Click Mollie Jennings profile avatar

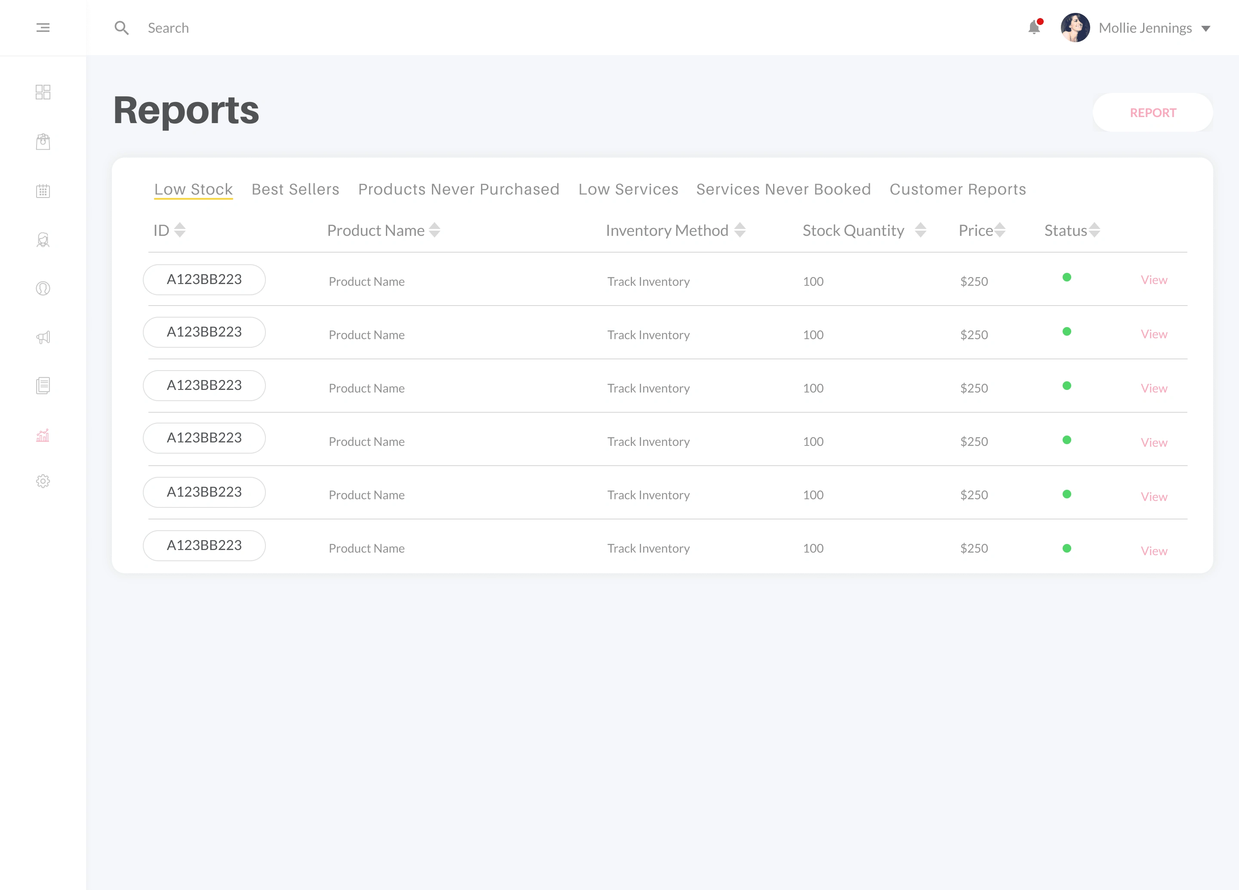tap(1075, 27)
